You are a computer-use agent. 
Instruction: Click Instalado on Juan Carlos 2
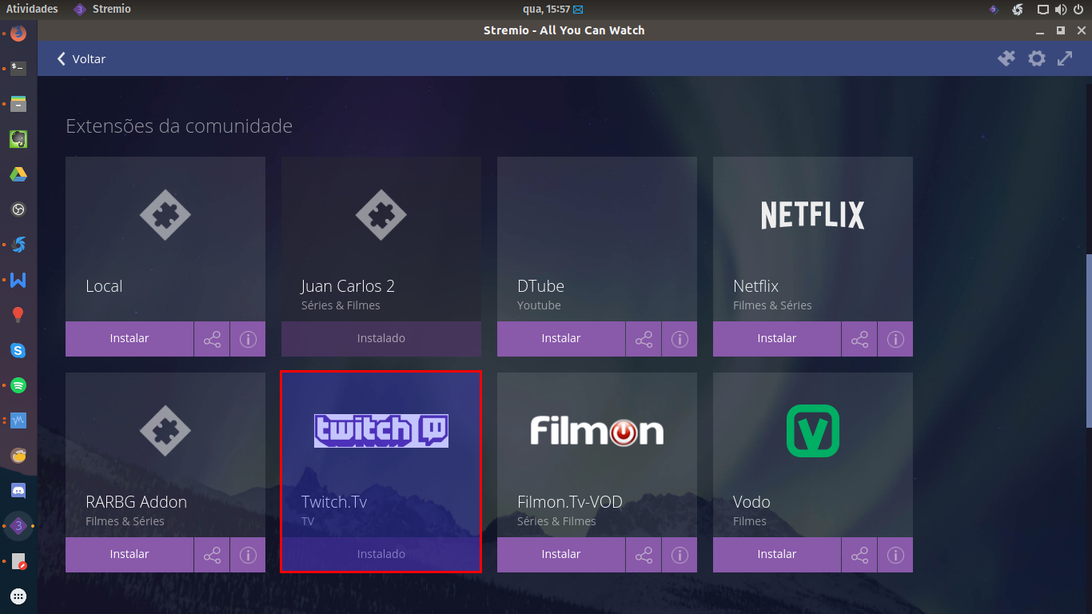(381, 339)
